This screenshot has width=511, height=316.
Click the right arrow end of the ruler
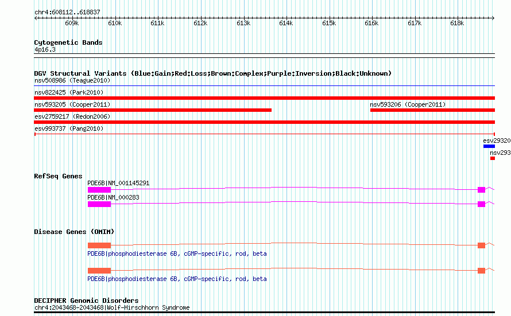493,18
